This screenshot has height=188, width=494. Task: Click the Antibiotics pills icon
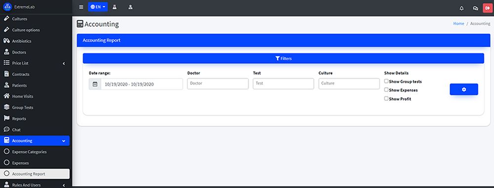tap(6, 41)
